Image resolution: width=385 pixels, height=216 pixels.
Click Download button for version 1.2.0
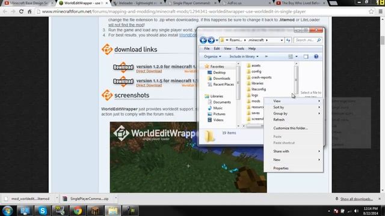click(x=123, y=67)
